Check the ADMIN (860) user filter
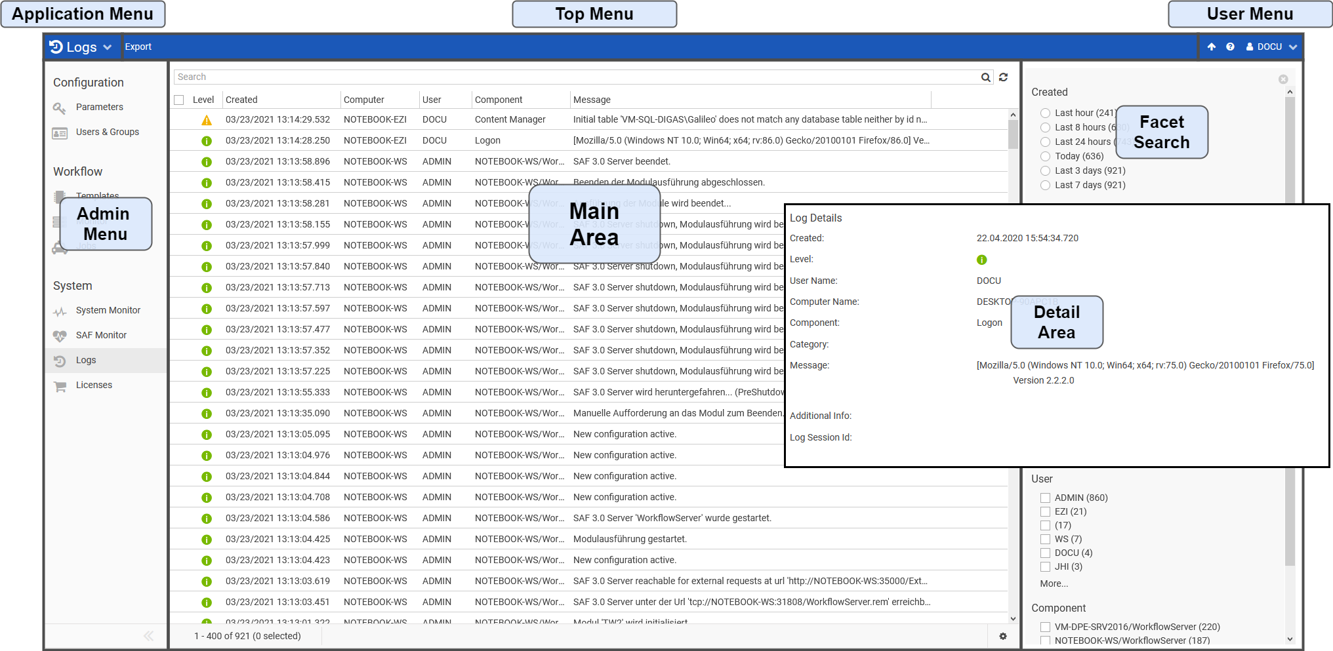Screen dimensions: 1333x651 pyautogui.click(x=1045, y=498)
